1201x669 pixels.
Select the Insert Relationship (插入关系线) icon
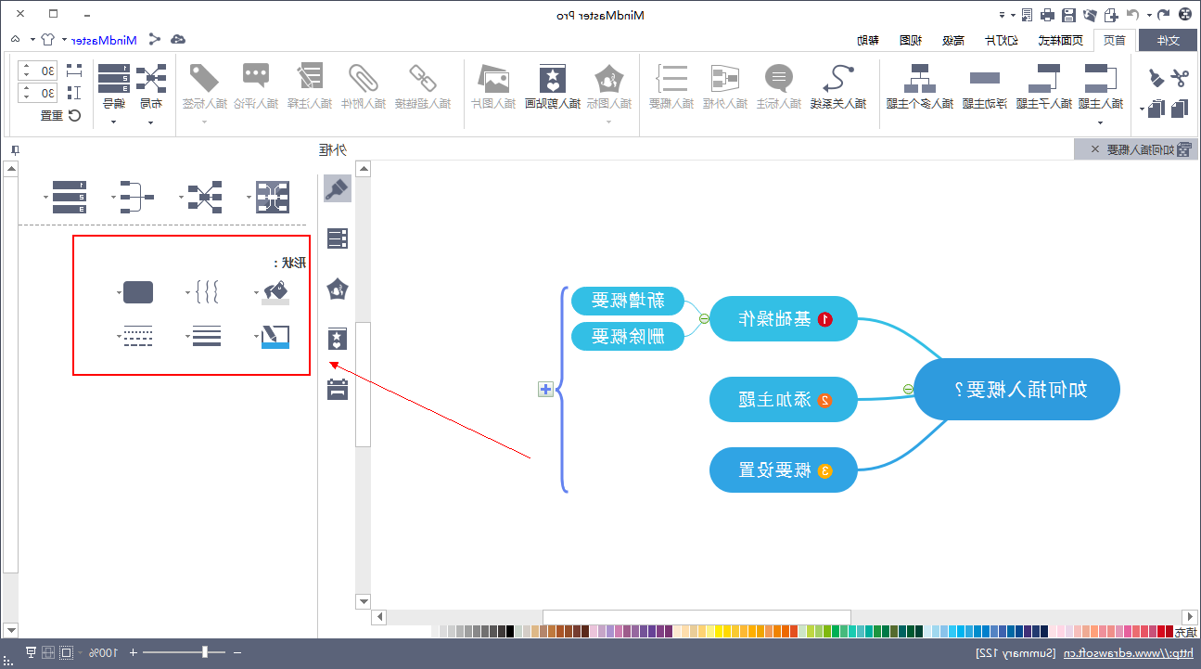click(x=839, y=77)
